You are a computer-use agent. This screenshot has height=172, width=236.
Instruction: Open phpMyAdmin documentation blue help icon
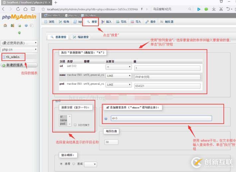click(x=26, y=26)
